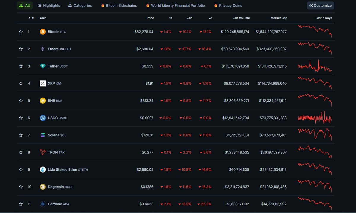Viewport: 356px width, 213px height.
Task: Sort by 7d change column
Action: [210, 18]
